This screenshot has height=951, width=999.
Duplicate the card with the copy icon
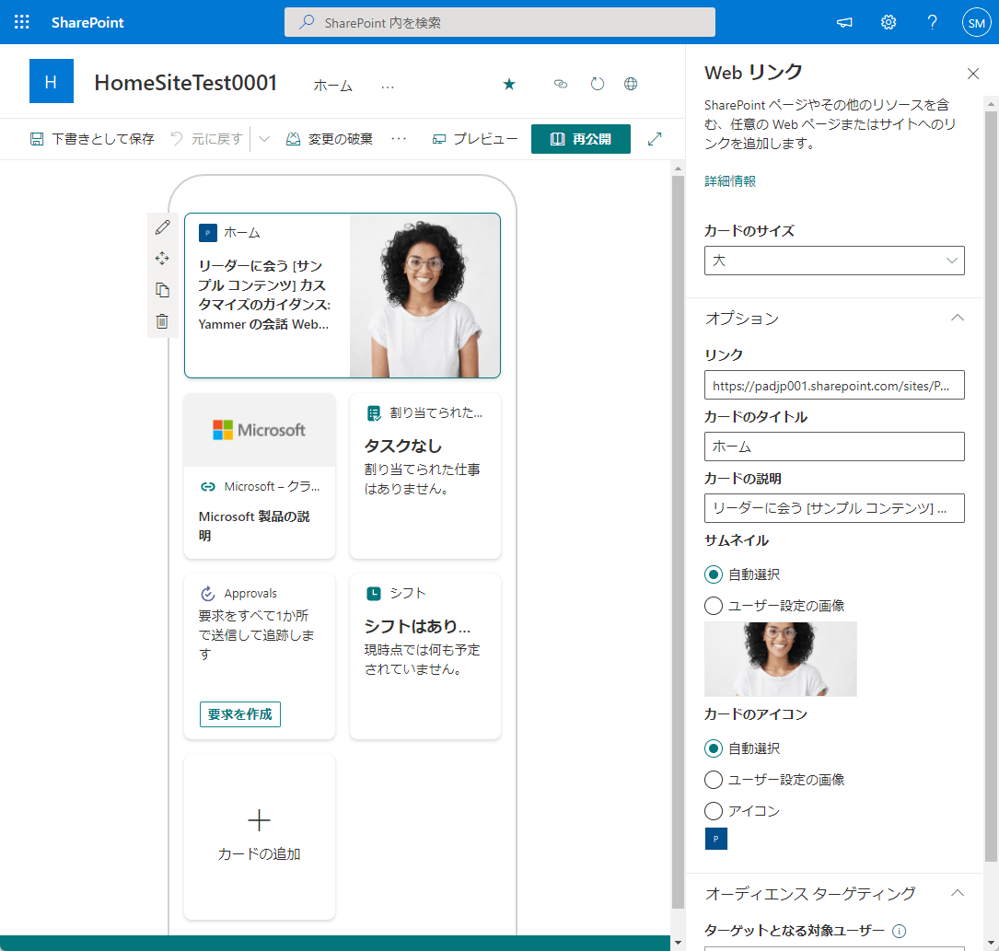pos(162,290)
